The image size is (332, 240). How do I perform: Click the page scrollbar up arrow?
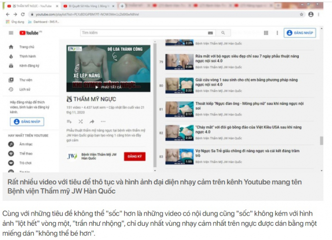(321, 28)
